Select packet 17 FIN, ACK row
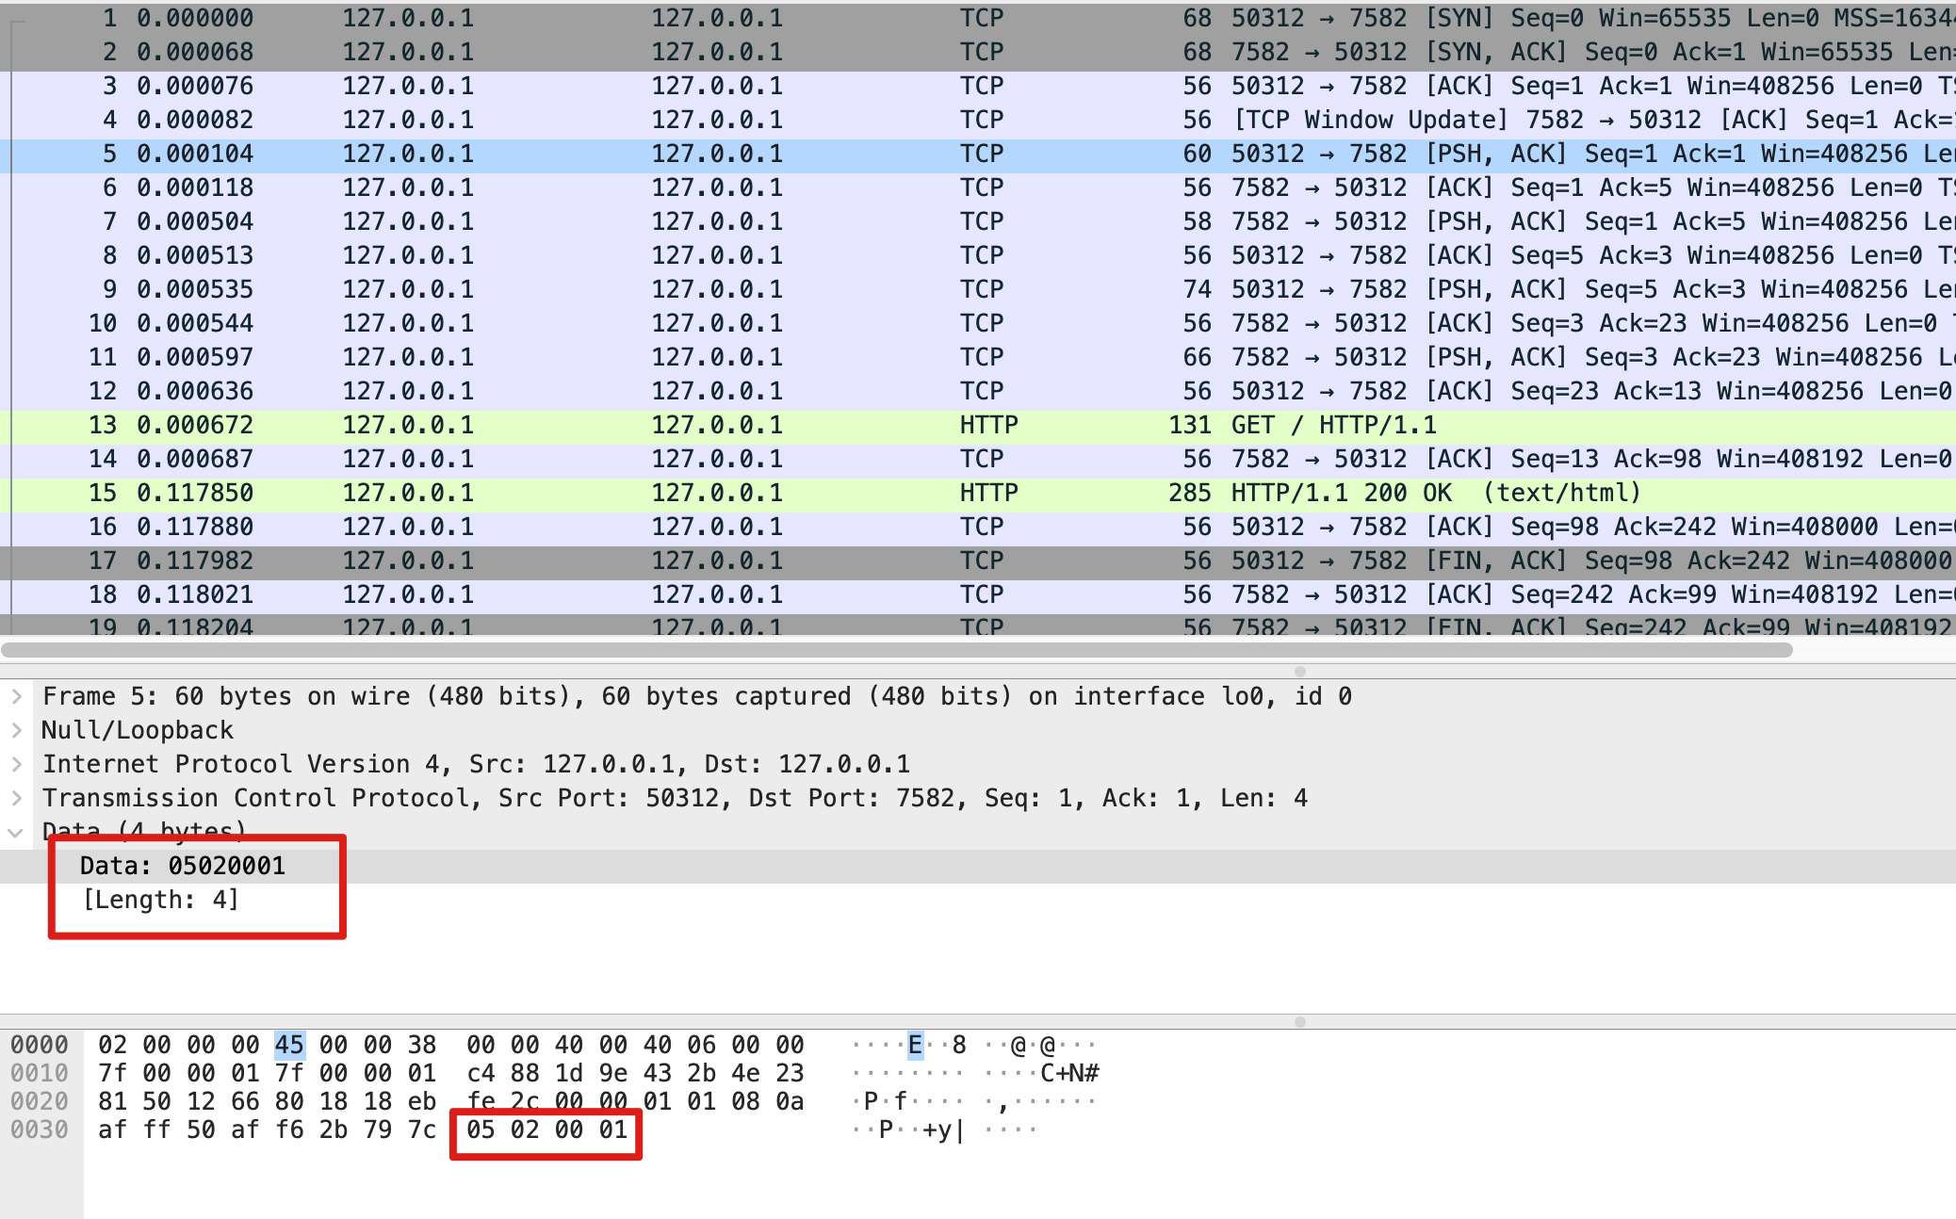This screenshot has width=1956, height=1219. 980,561
